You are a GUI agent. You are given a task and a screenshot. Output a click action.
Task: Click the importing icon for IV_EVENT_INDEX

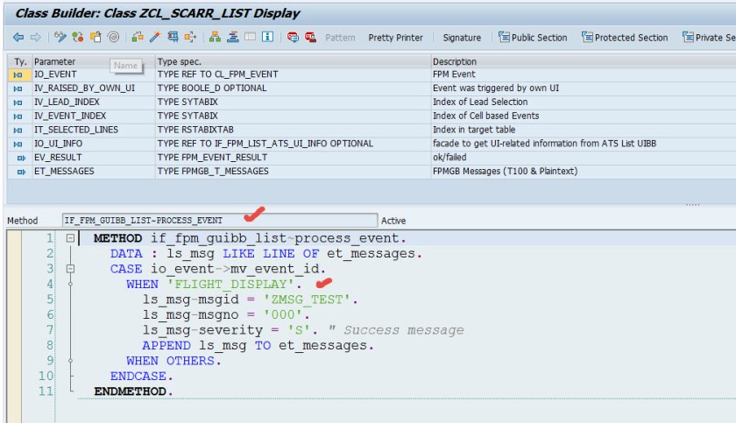coord(18,116)
